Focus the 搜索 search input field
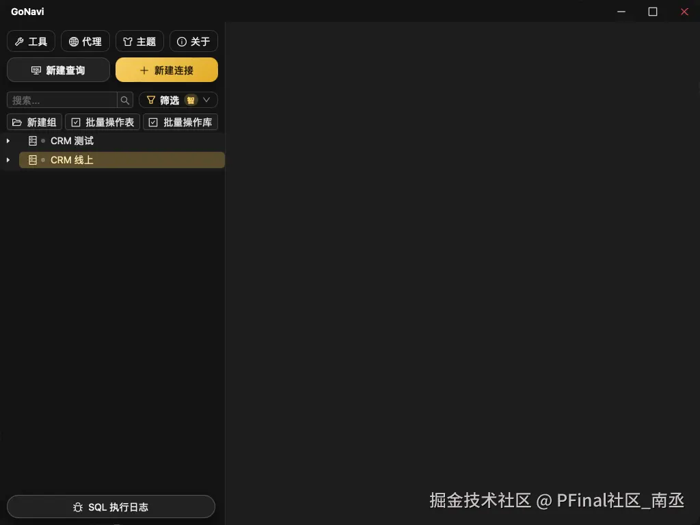Viewport: 700px width, 525px height. (x=62, y=100)
